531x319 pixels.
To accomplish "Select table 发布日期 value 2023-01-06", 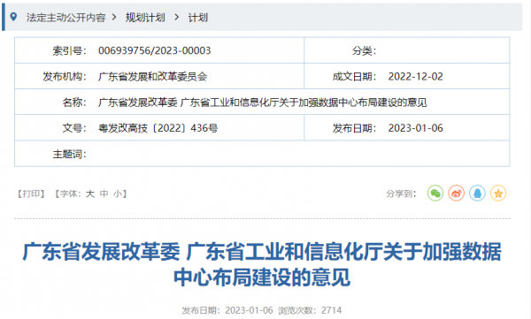I will 416,128.
